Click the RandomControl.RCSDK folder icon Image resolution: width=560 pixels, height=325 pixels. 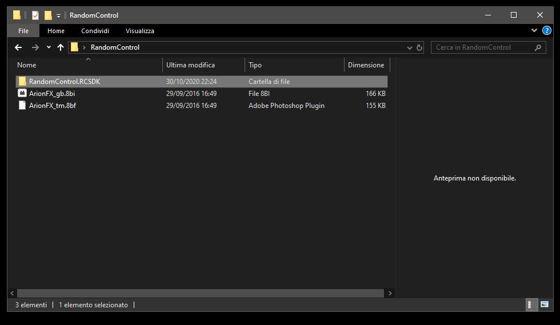(x=22, y=82)
